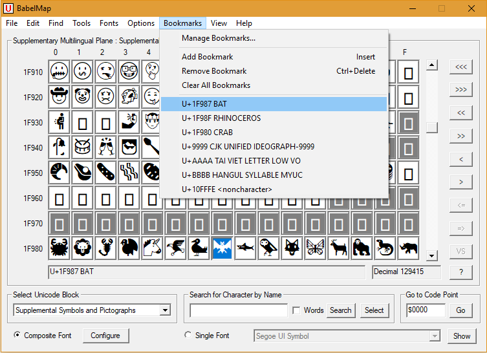
Task: Click the Select button beside Search
Action: pyautogui.click(x=374, y=310)
